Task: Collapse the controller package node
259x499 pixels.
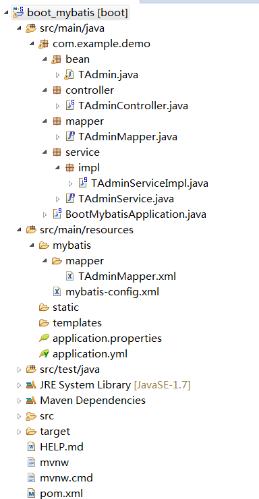Action: [45, 90]
